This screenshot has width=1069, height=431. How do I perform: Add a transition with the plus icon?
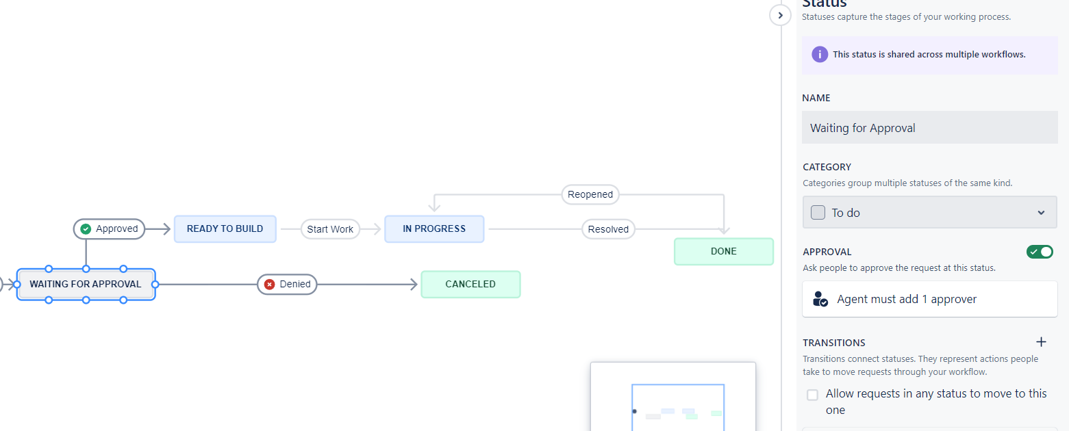(x=1041, y=342)
